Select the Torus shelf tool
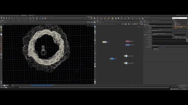This screenshot has width=188, height=105. point(9,18)
